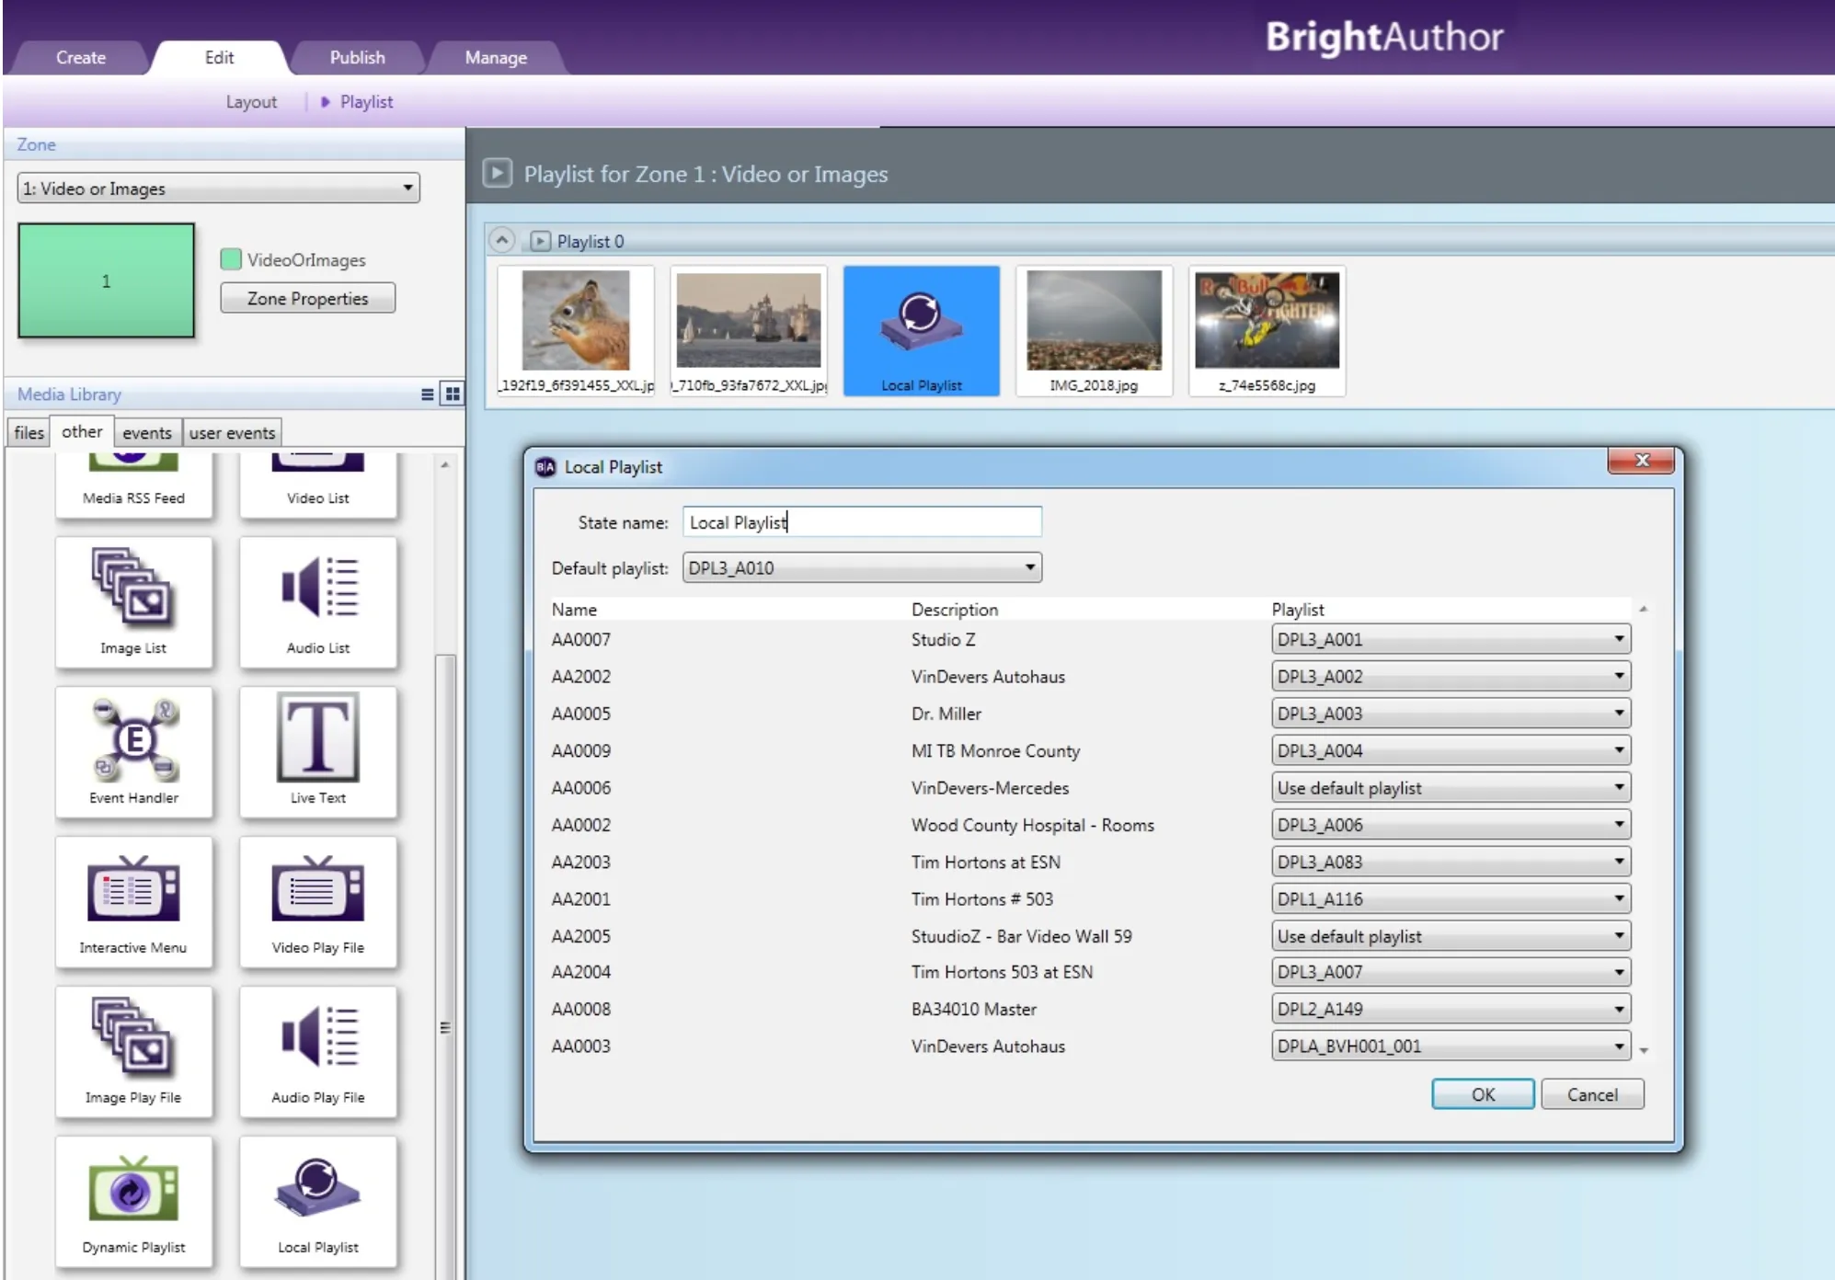This screenshot has width=1835, height=1280.
Task: Go to the Layout sub-tab
Action: tap(251, 102)
